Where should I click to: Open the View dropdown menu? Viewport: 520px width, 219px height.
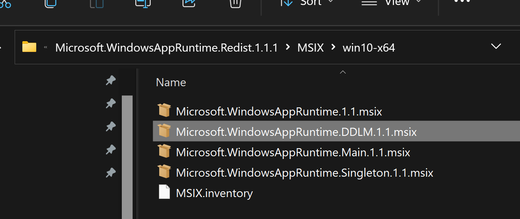point(391,3)
